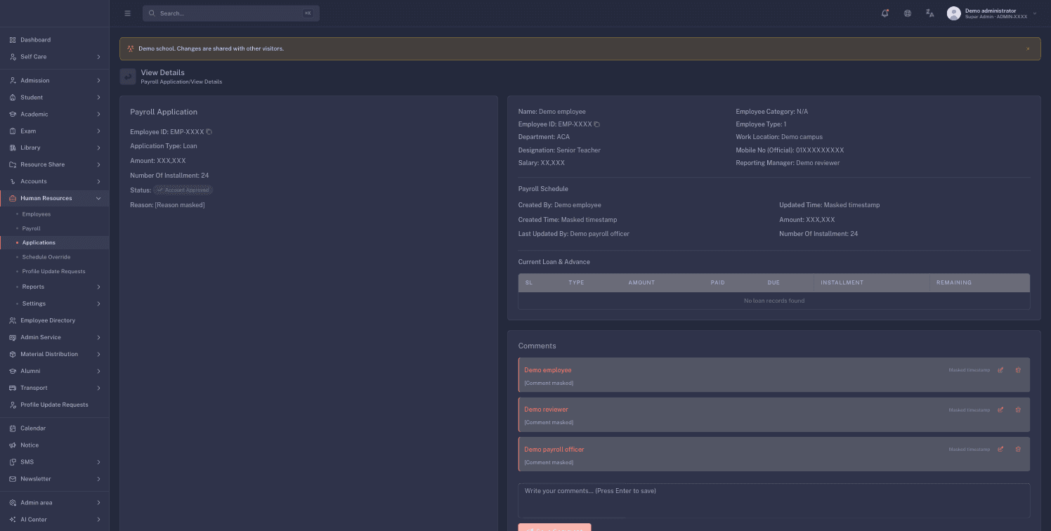Open the Employee Directory page

coord(54,320)
